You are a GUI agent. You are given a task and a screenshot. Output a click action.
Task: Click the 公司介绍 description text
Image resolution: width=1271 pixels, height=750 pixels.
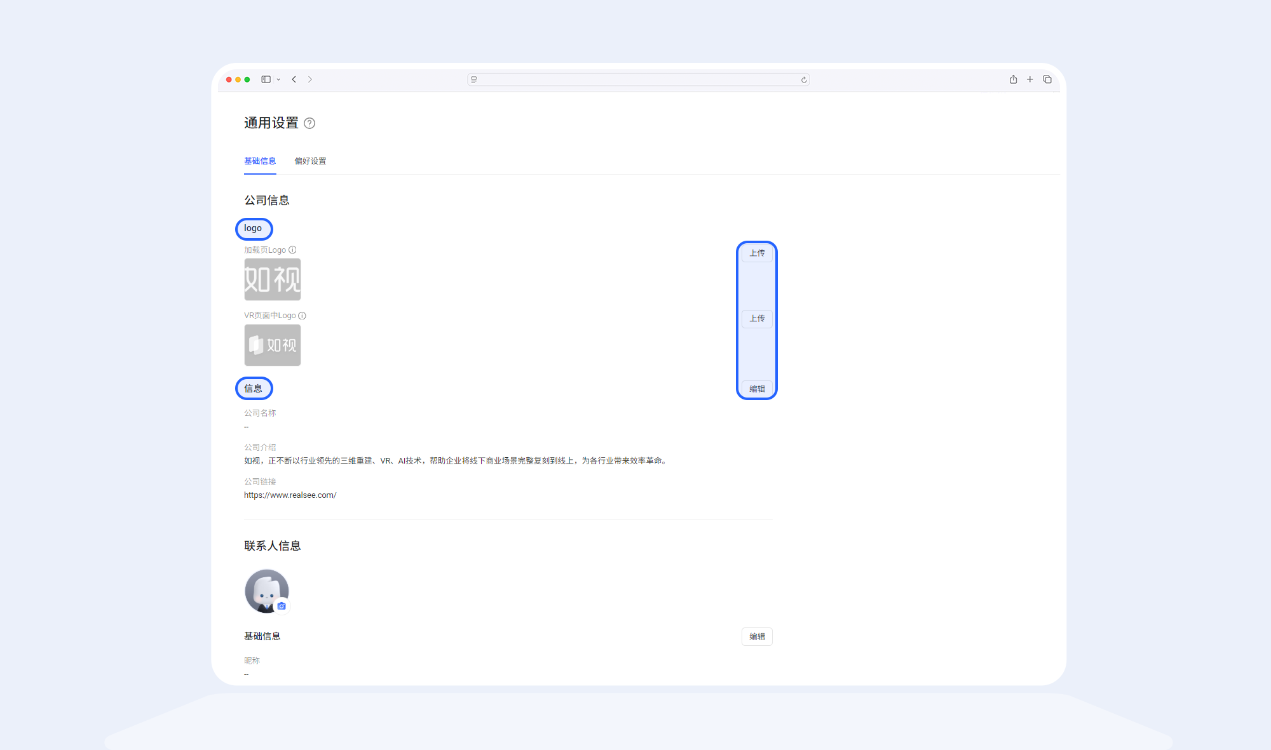tap(456, 461)
